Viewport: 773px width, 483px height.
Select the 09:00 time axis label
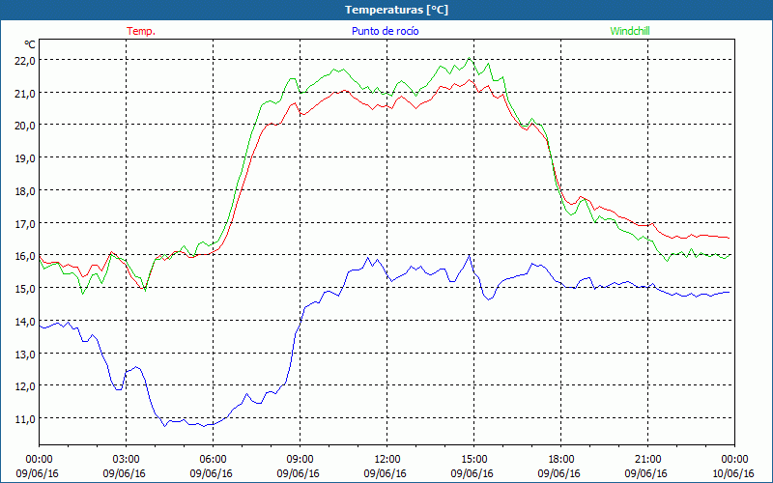pyautogui.click(x=300, y=459)
